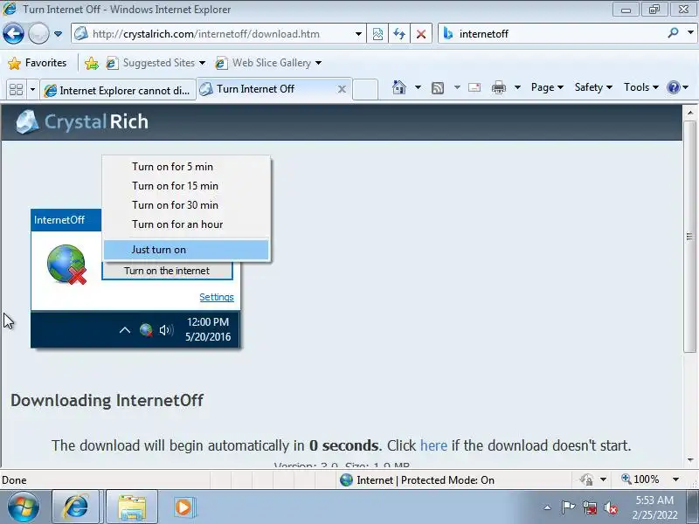Click the CrystalRich logo
This screenshot has width=699, height=524.
point(82,121)
